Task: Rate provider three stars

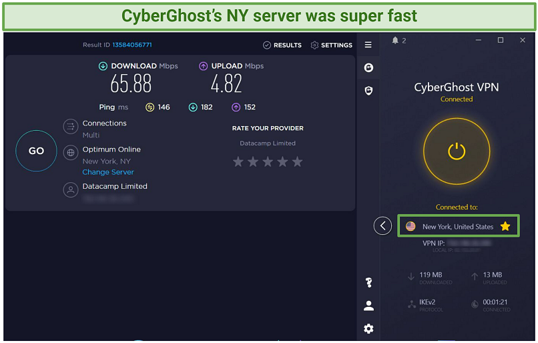Action: (x=268, y=161)
